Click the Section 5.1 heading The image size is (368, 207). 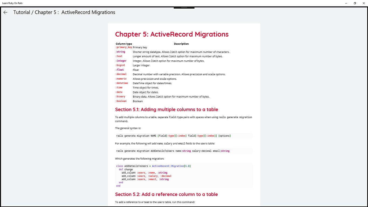(x=166, y=109)
